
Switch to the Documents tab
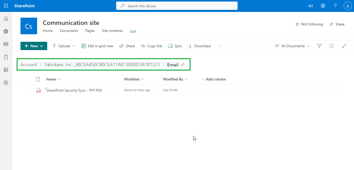coord(69,31)
